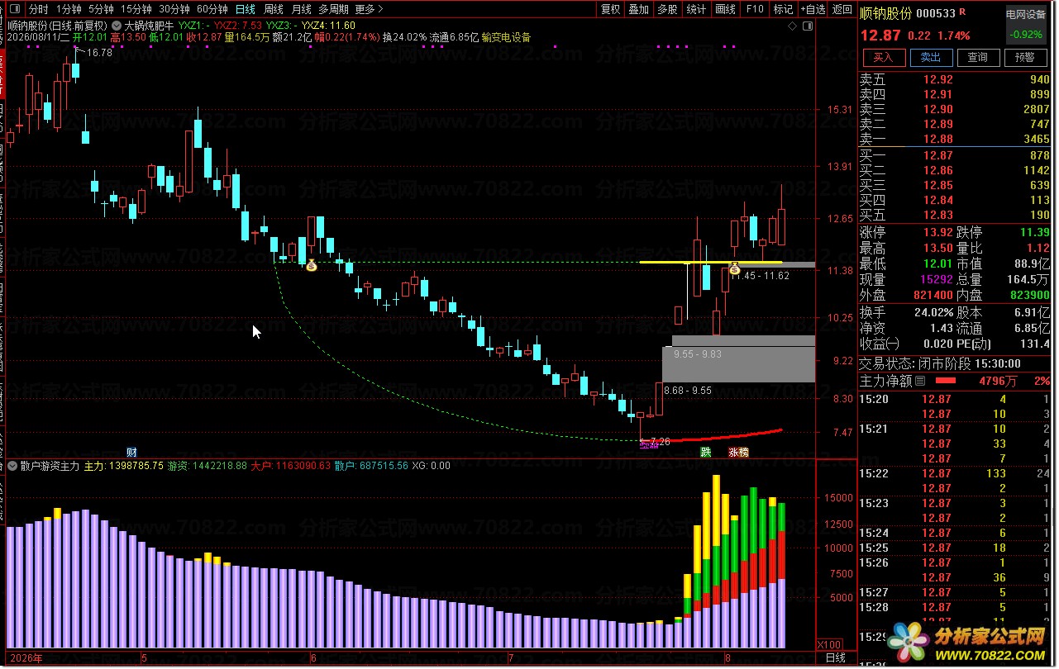
Task: Switch to the 月线 chart period
Action: pyautogui.click(x=302, y=10)
